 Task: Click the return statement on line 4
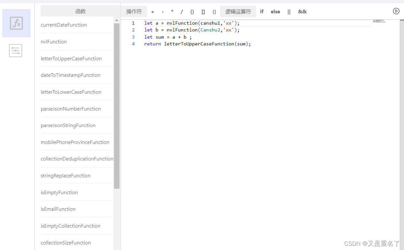pos(198,44)
